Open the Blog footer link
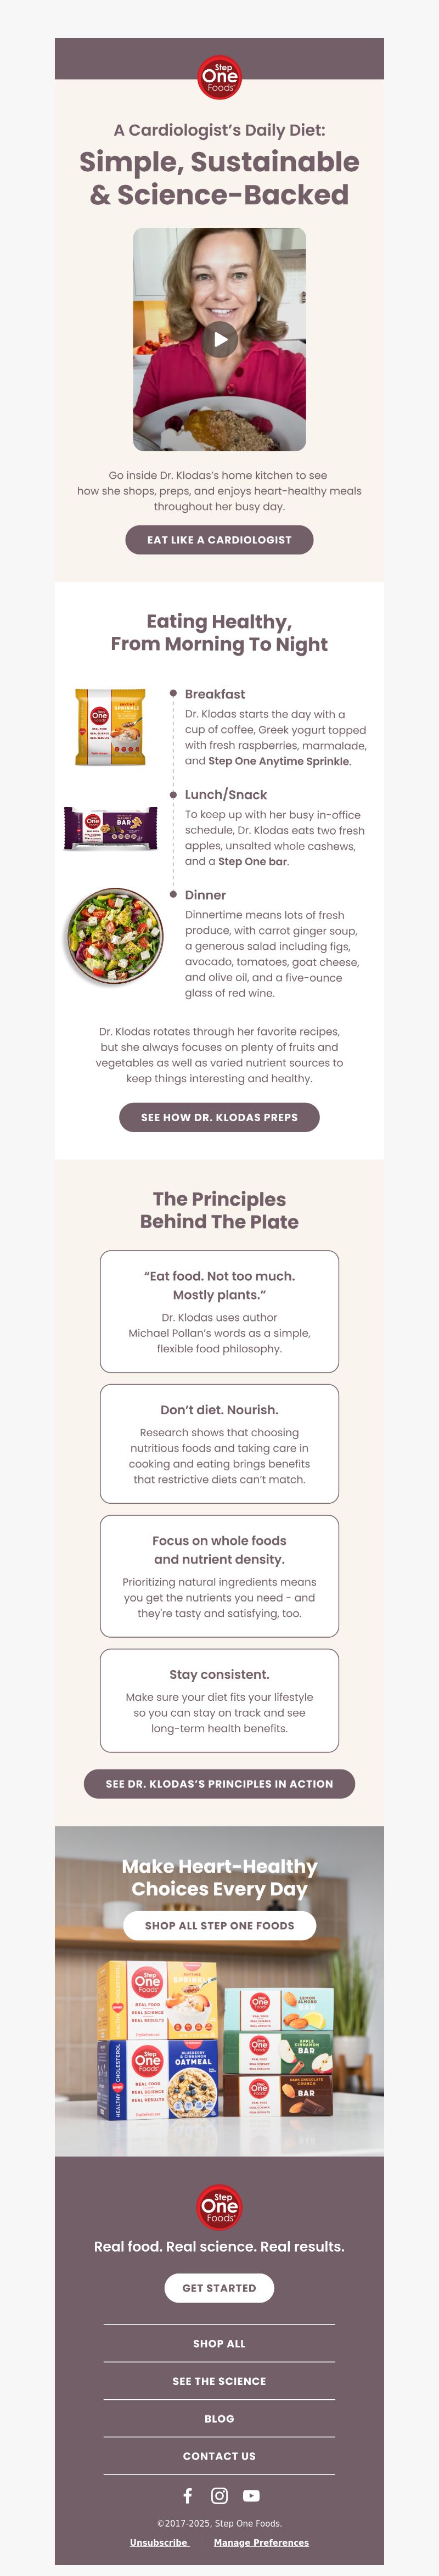The image size is (439, 2576). tap(219, 2418)
